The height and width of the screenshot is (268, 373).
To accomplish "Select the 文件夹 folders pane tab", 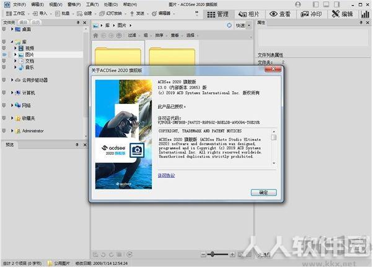I will coord(9,22).
